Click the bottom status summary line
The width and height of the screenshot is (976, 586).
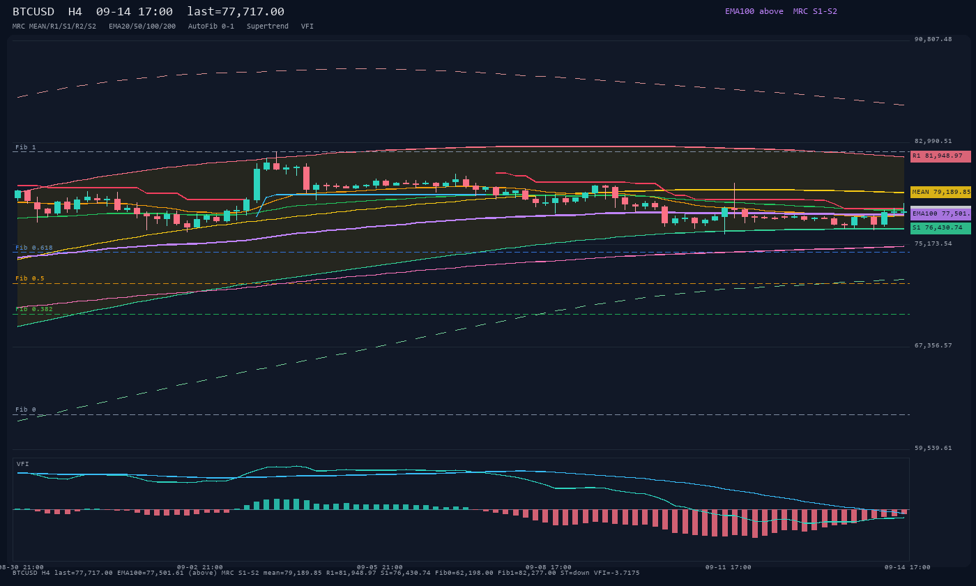click(326, 573)
